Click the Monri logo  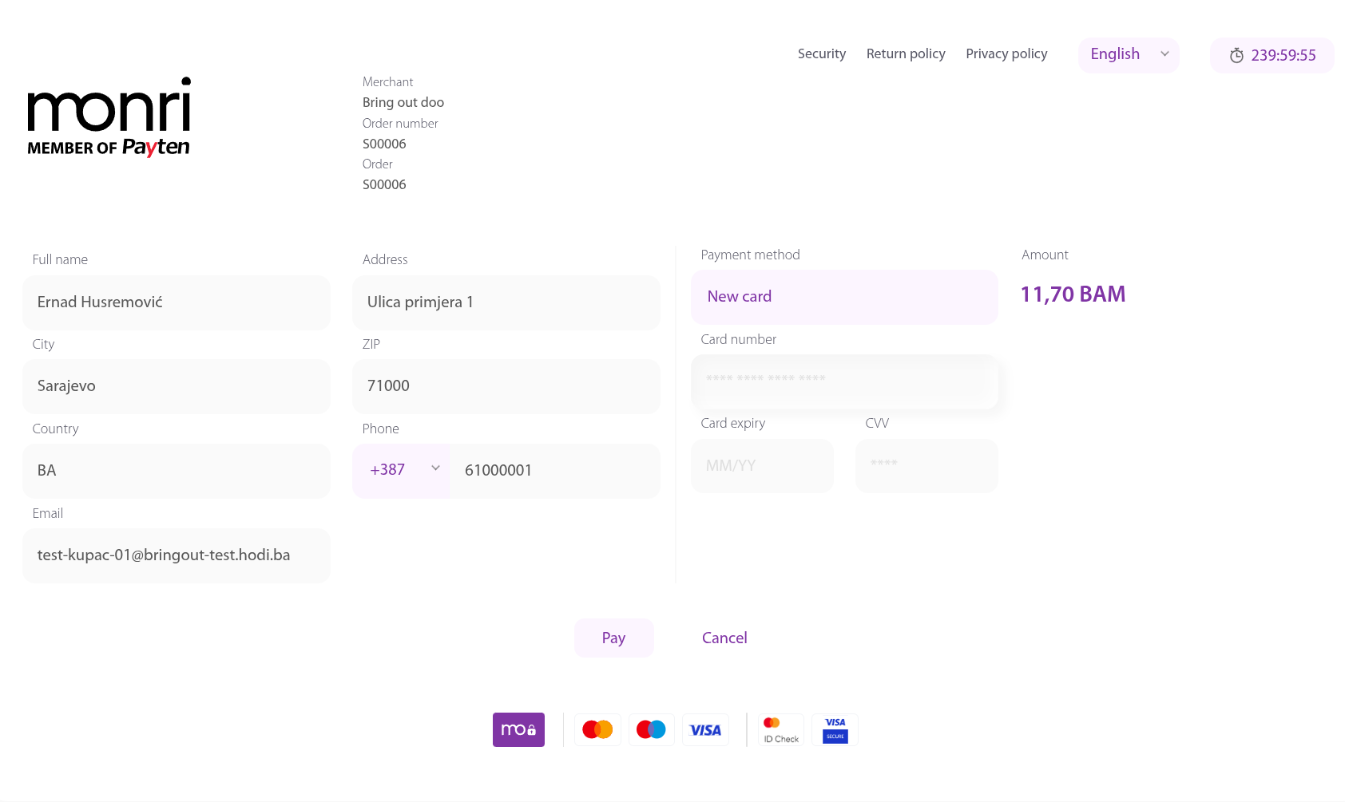pos(109,117)
